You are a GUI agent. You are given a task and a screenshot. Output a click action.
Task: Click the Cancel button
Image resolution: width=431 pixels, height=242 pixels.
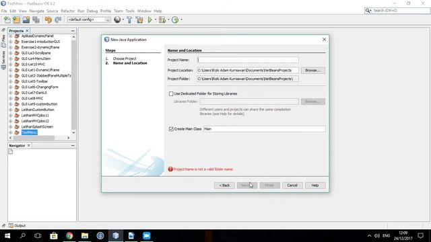click(x=292, y=186)
